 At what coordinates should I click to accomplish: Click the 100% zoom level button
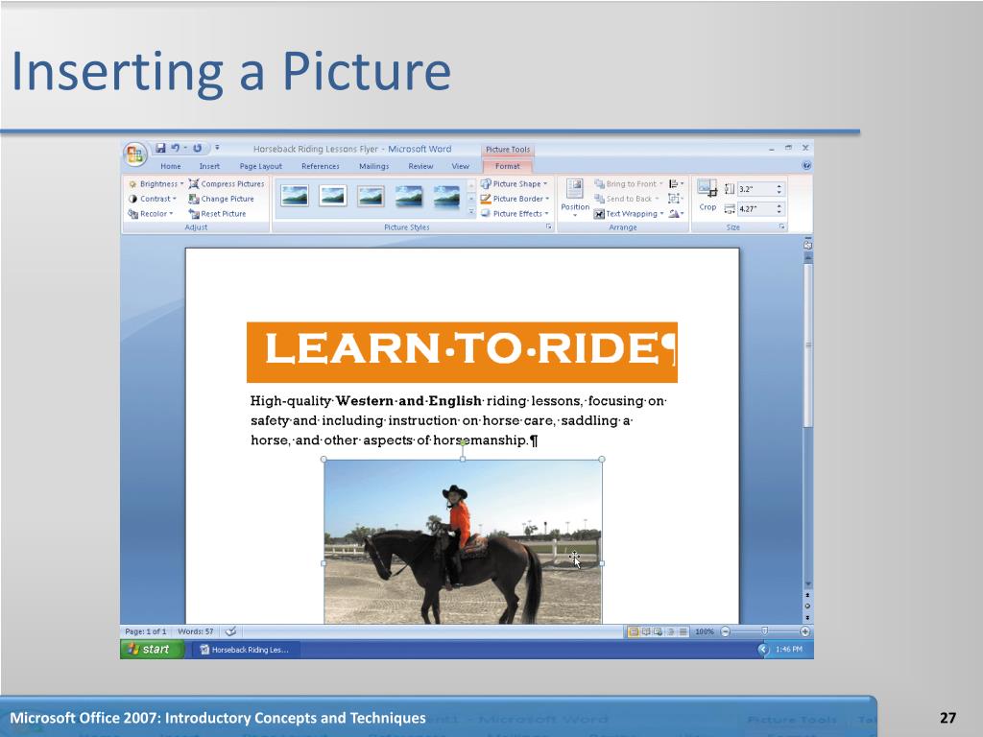705,631
